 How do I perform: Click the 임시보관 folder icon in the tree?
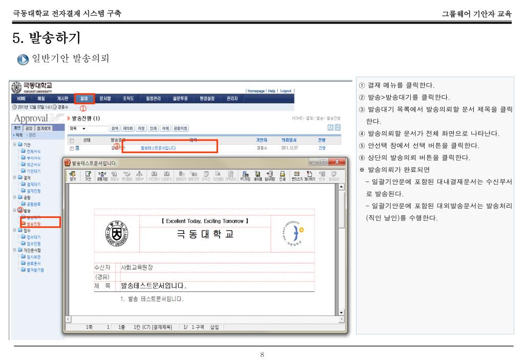(24, 257)
